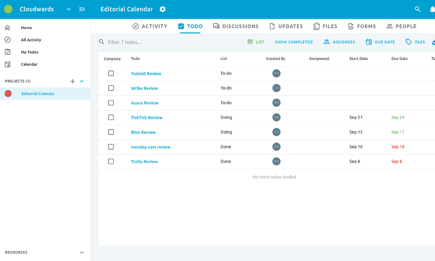Open the Todoist Review todo
This screenshot has height=261, width=435.
click(x=146, y=74)
